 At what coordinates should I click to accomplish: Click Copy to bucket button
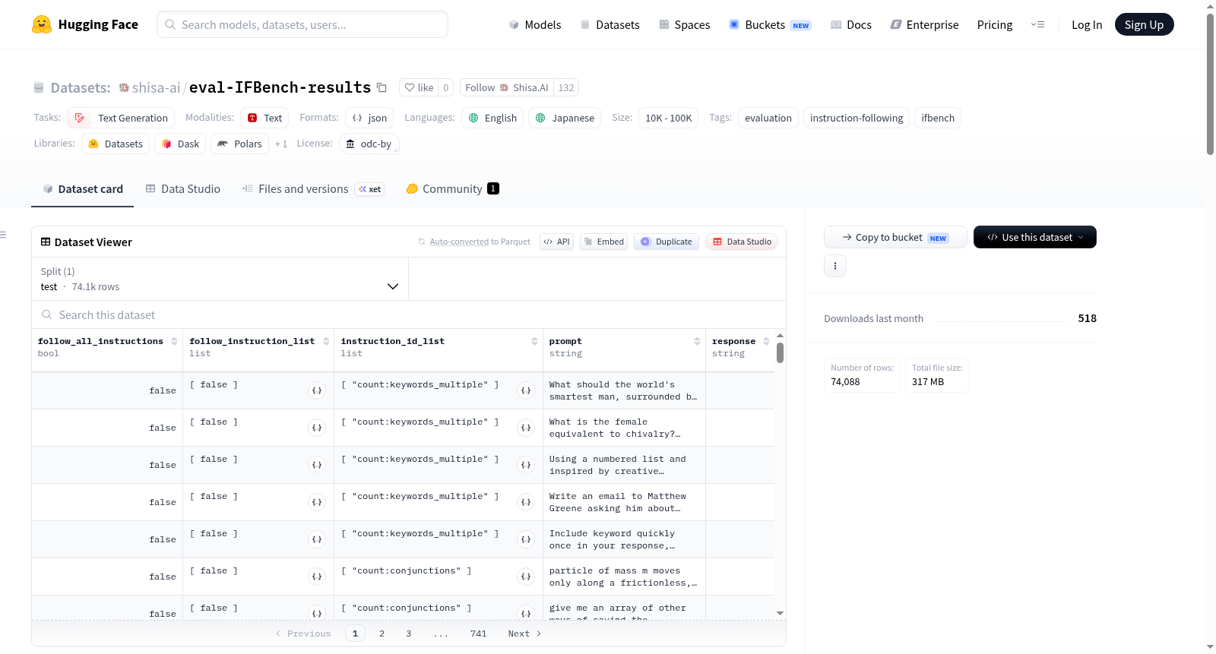[895, 237]
